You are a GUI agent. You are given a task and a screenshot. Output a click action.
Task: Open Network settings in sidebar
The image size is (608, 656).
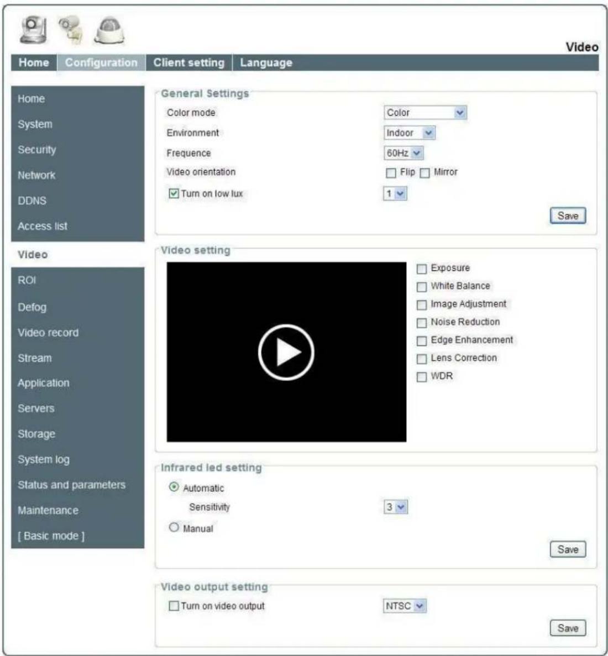pos(36,175)
